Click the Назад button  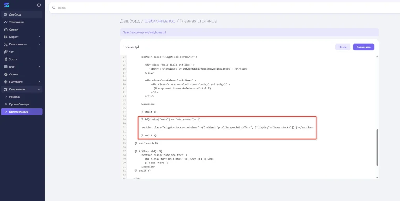(342, 47)
